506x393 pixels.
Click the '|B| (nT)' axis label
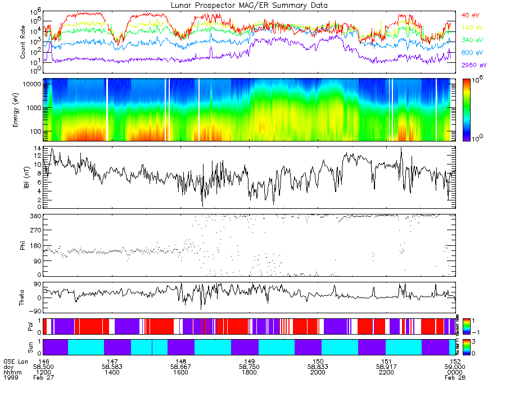[26, 177]
